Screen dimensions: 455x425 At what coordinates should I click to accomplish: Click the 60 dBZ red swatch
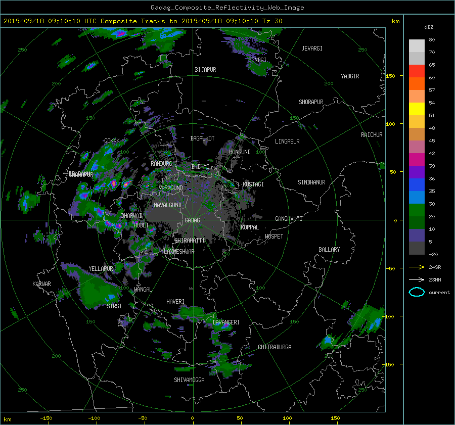417,71
